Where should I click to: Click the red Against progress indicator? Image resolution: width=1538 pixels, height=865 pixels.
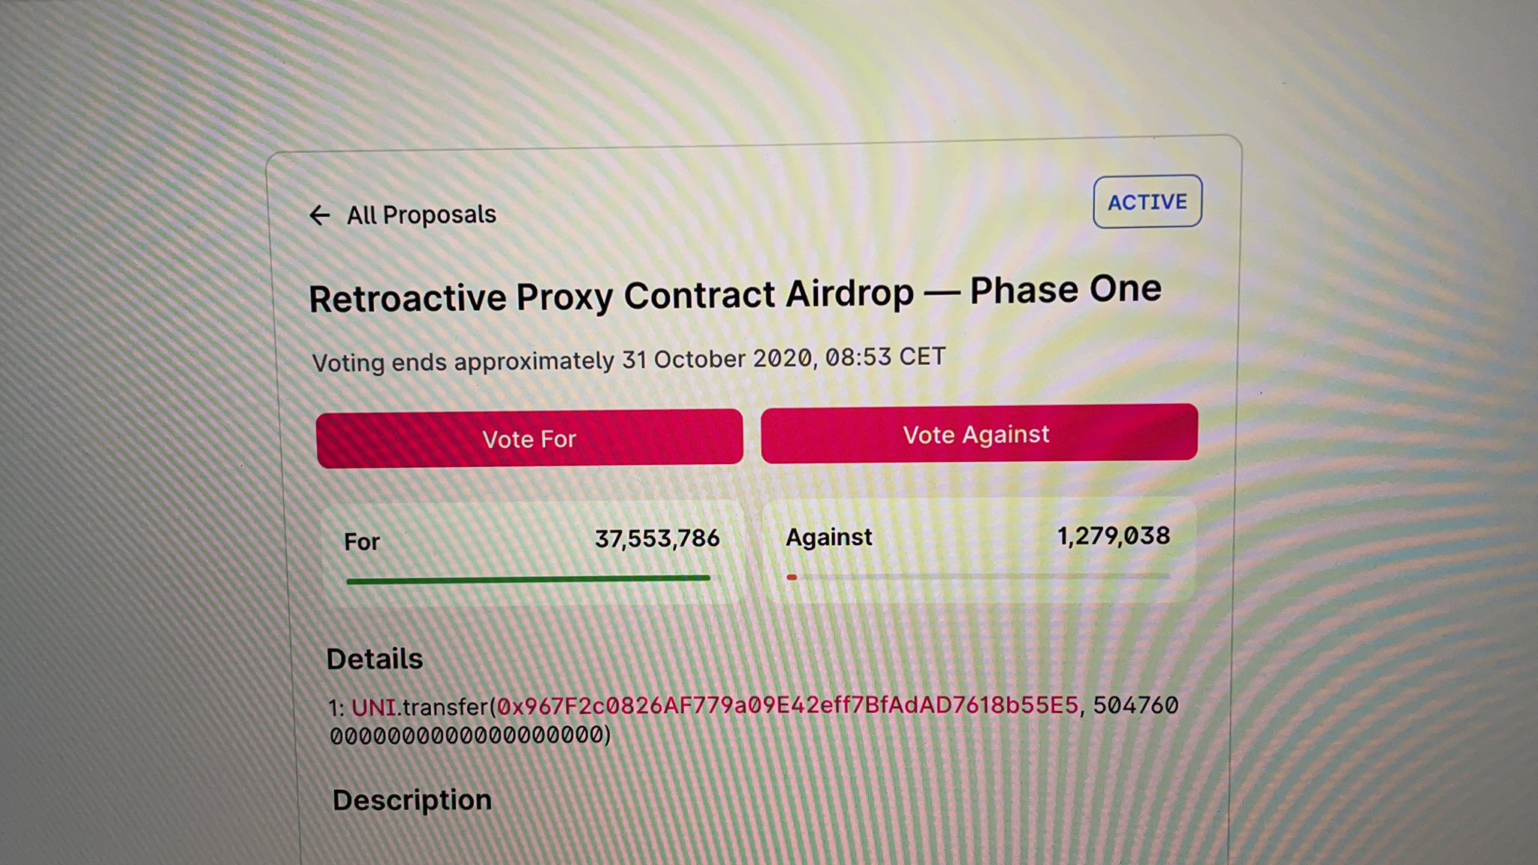(792, 577)
